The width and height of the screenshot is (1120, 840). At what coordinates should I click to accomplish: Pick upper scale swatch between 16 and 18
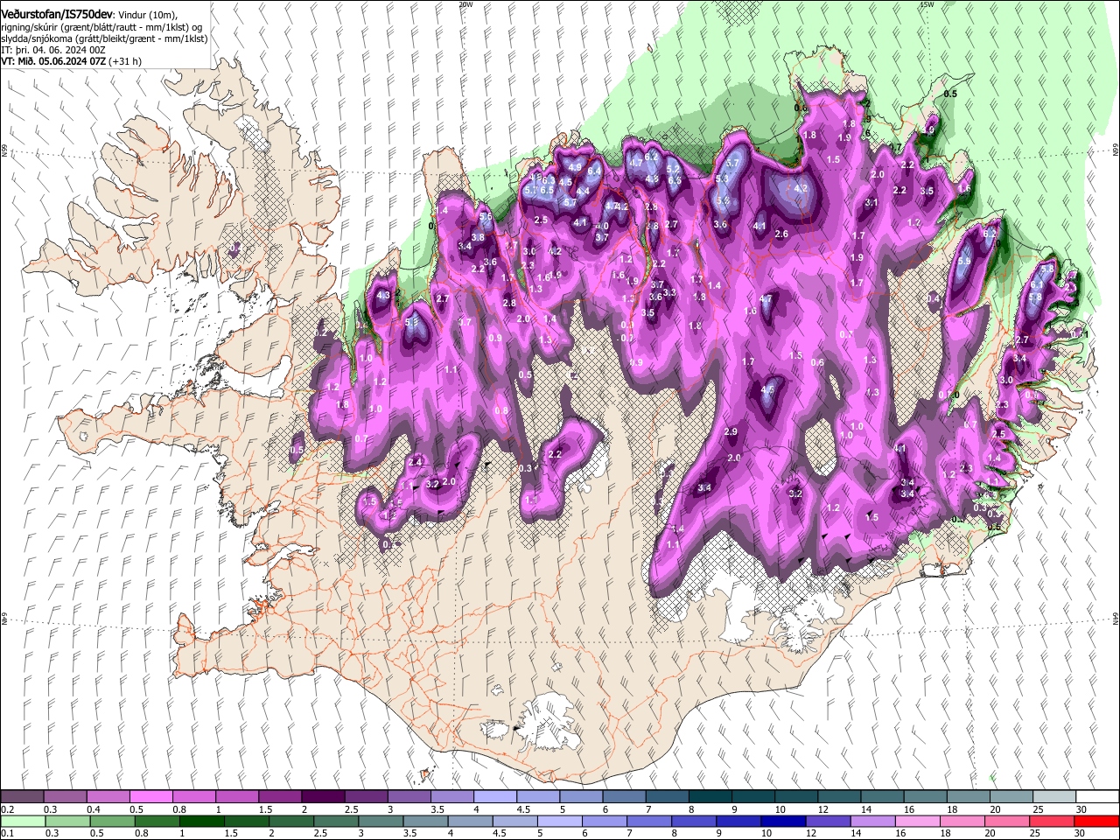coord(924,797)
